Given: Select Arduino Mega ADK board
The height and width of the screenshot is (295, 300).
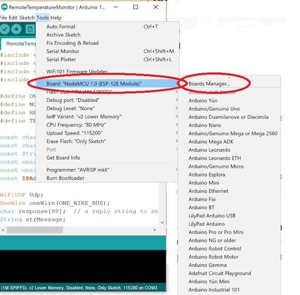Looking at the screenshot, I should pos(229,142).
